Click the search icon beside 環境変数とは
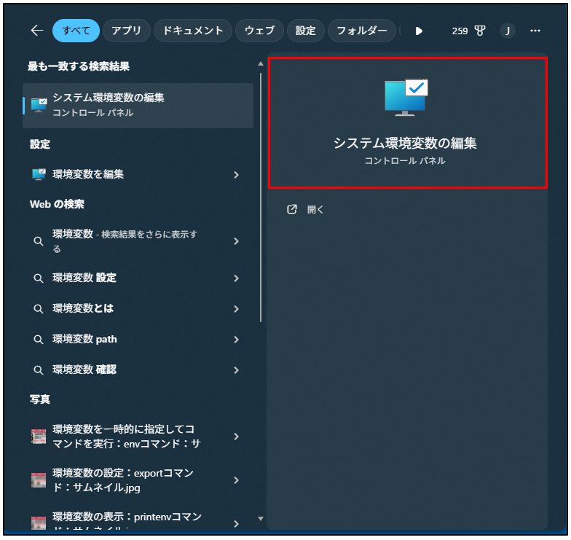This screenshot has height=540, width=571. [x=39, y=309]
